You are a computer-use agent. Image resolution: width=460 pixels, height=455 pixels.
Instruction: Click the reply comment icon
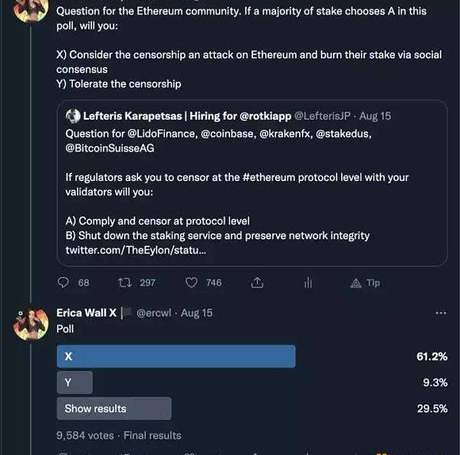[x=64, y=282]
